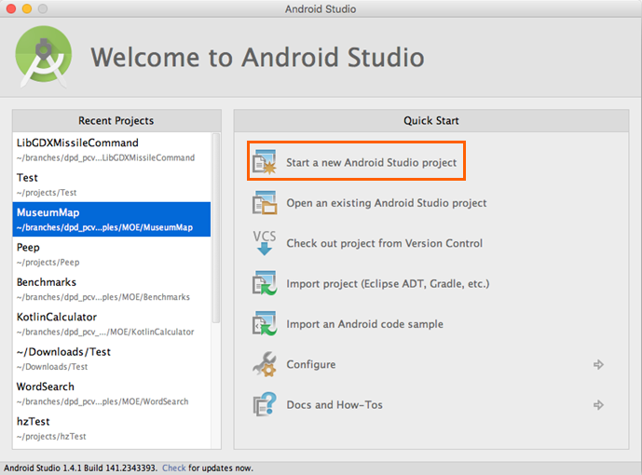Choose Import project (Eclipse ADT, Gradle, etc.)
This screenshot has height=475, width=642.
pyautogui.click(x=388, y=283)
